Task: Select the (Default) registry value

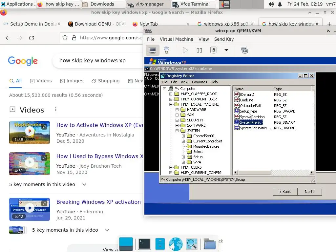Action: tap(247, 94)
